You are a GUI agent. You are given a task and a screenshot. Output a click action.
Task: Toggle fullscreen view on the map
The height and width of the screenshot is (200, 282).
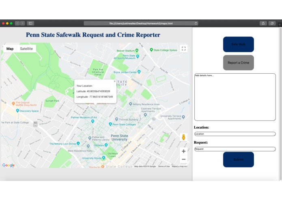(183, 49)
